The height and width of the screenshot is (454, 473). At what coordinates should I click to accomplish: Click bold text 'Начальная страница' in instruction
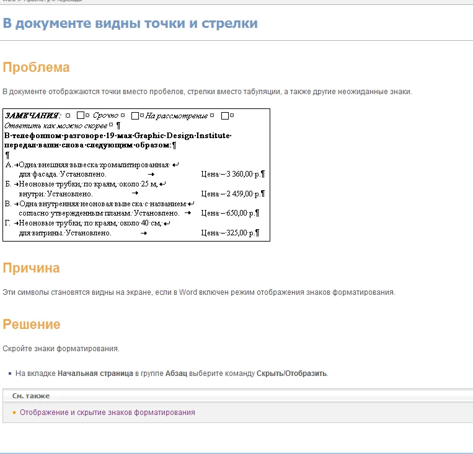click(x=95, y=373)
